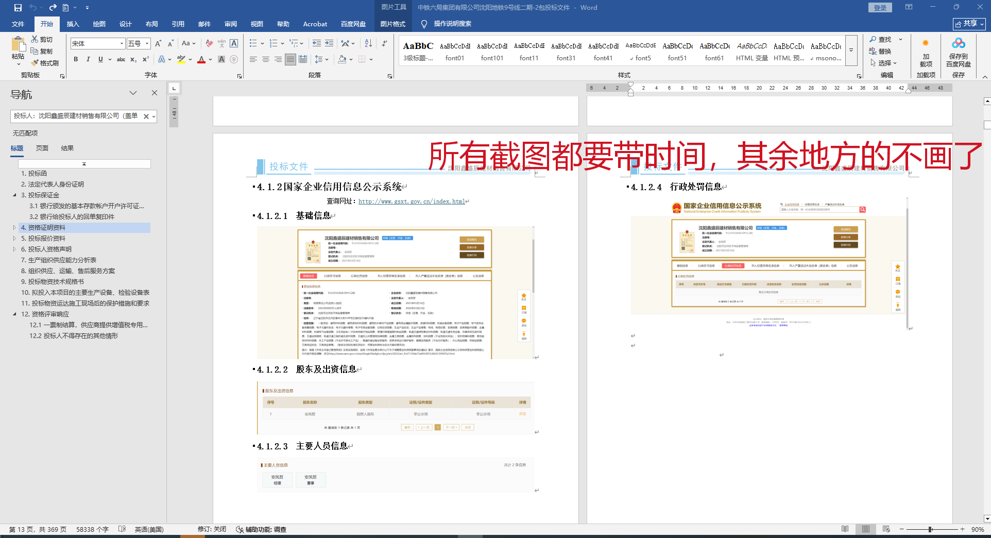Open the Paragraph dialog launcher
This screenshot has width=991, height=538.
390,76
